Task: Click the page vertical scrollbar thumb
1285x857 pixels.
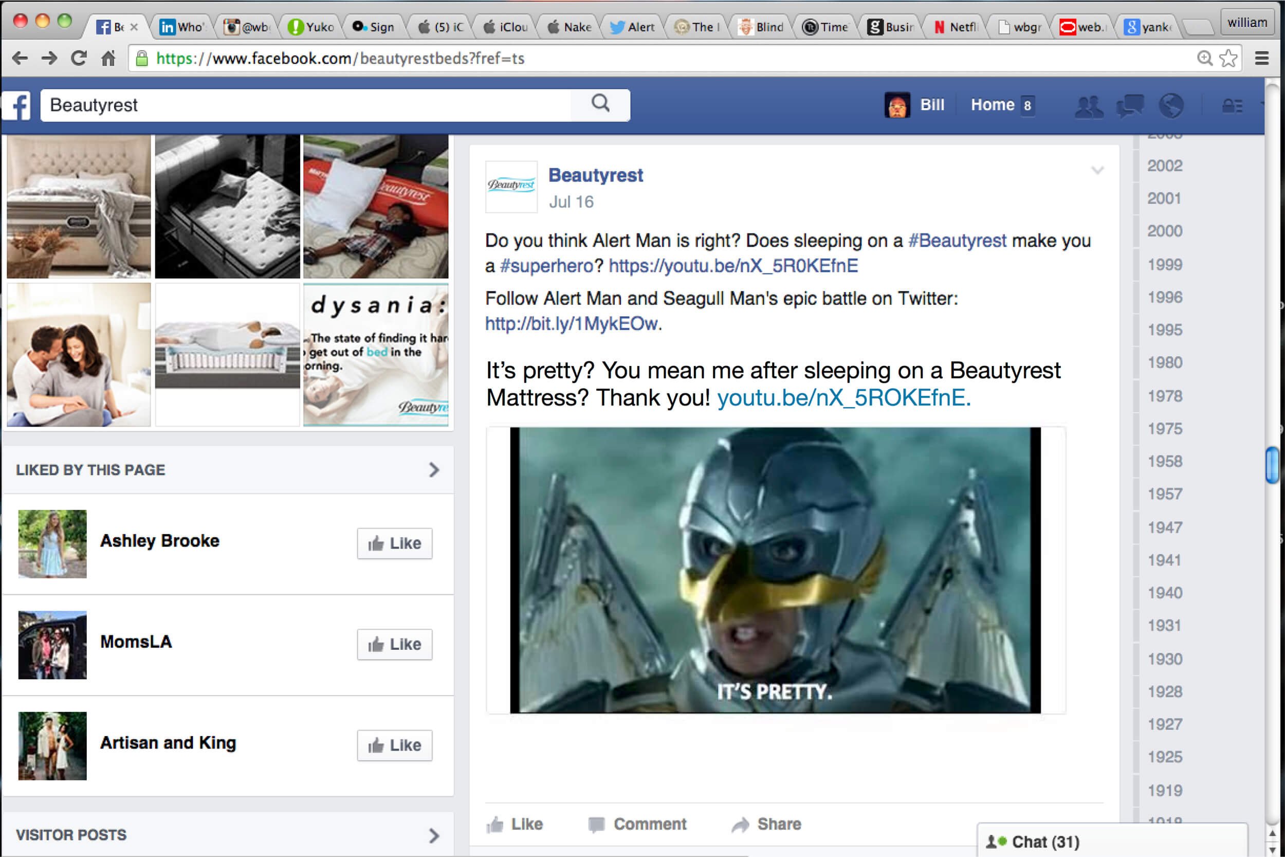Action: (x=1273, y=465)
